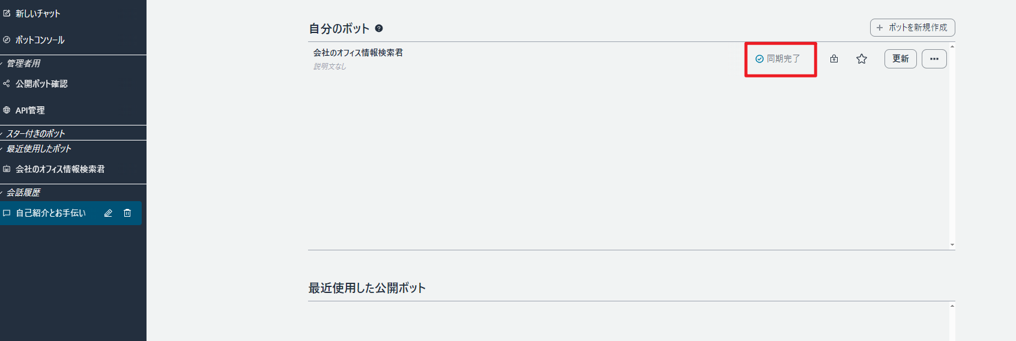Collapse the 最近使用したボット section
This screenshot has width=1016, height=341.
pyautogui.click(x=38, y=148)
